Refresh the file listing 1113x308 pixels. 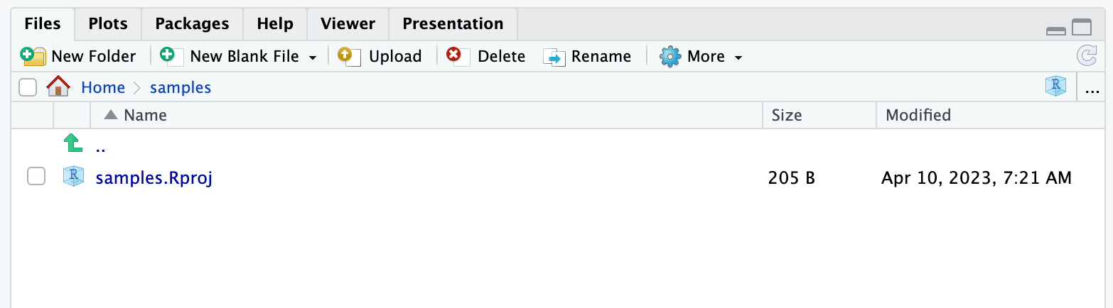[x=1087, y=56]
